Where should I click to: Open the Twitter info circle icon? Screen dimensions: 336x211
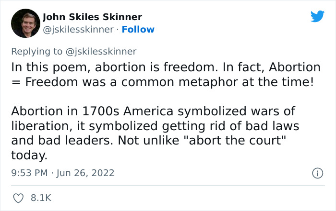[x=317, y=173]
